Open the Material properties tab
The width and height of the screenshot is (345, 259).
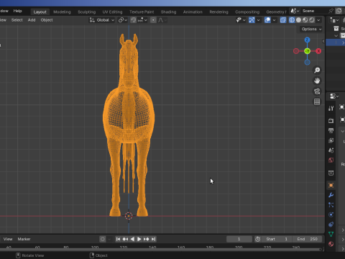click(331, 244)
